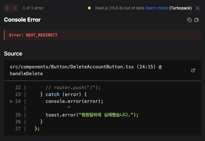Click the red caret marker under line 24
Screen dimensions: 205x141
coord(69,107)
